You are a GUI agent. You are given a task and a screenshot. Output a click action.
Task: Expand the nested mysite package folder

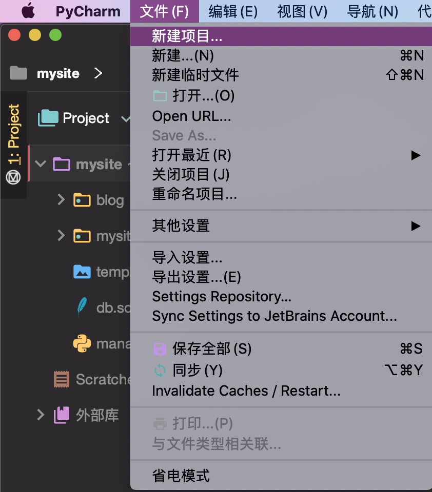tap(61, 235)
